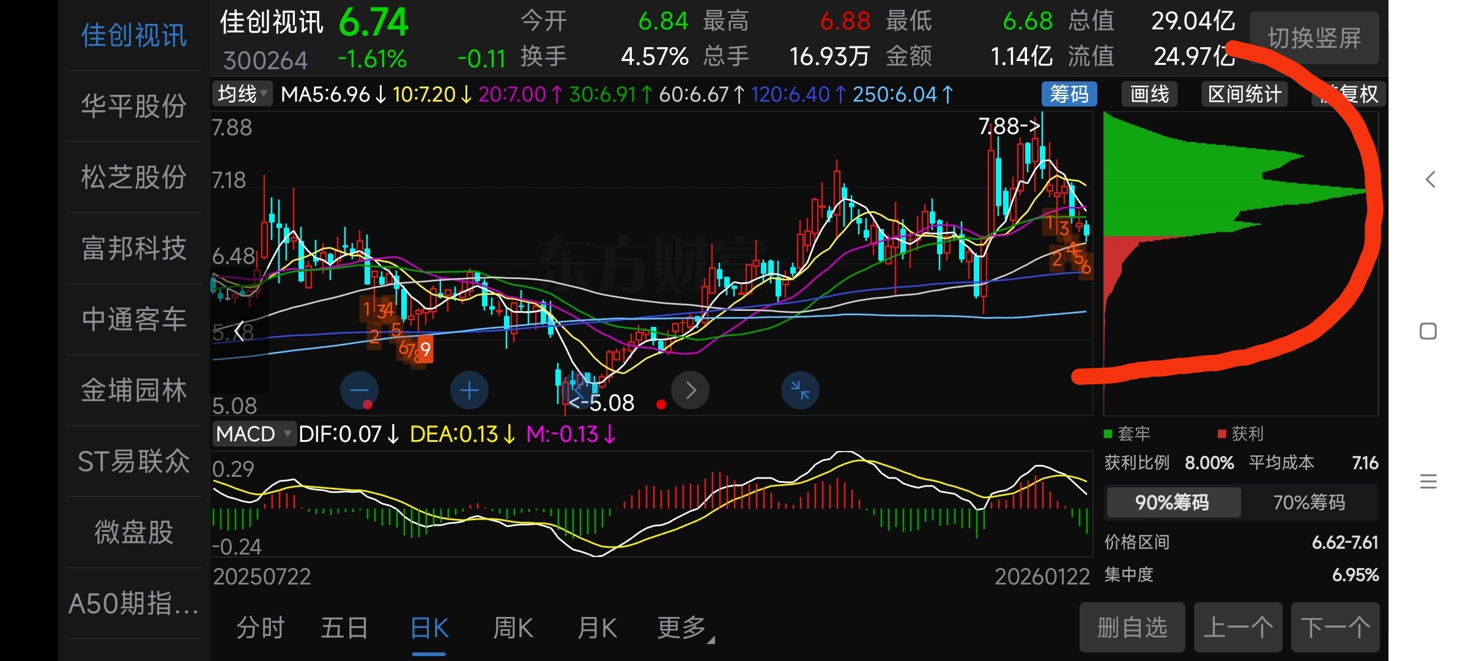1468x661 pixels.
Task: Toggle the 筹码 chip distribution panel
Action: point(1069,94)
